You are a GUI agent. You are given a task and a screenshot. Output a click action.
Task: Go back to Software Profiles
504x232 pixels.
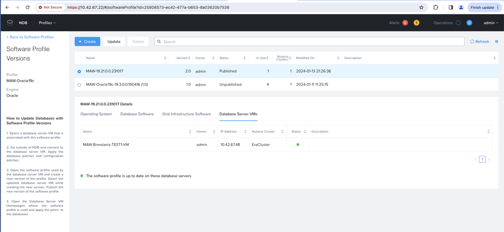click(30, 37)
